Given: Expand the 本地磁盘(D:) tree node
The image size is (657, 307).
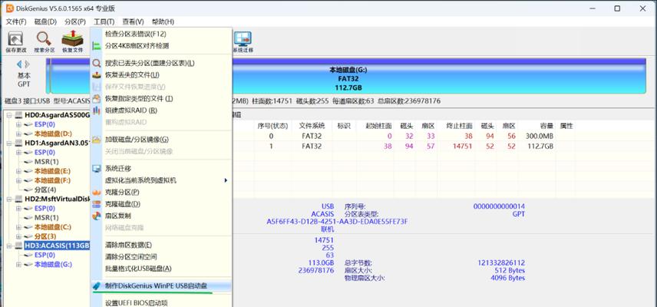Looking at the screenshot, I should click(18, 134).
